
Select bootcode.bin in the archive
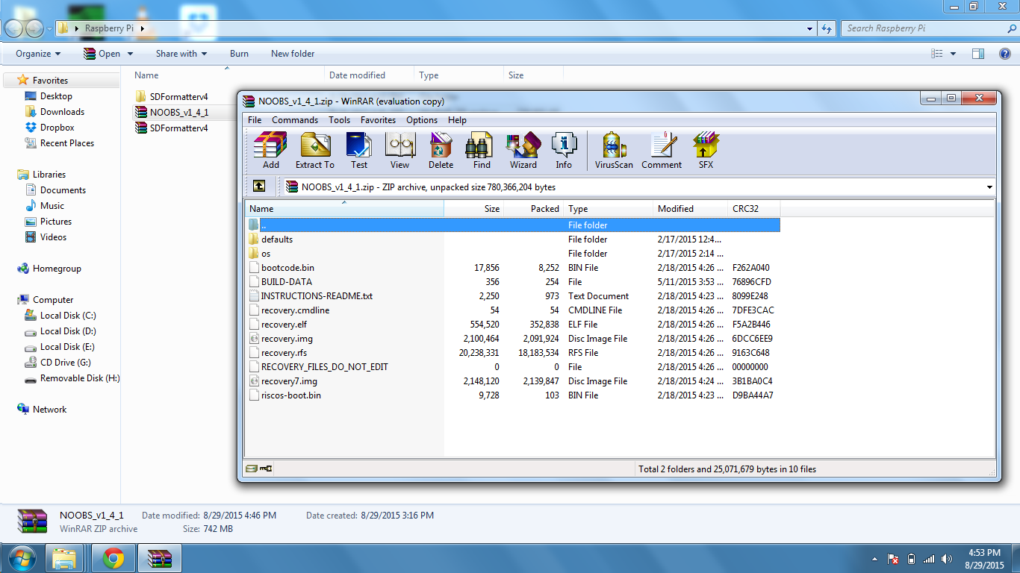287,268
